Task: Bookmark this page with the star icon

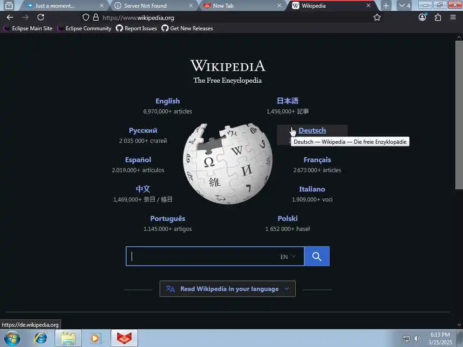Action: coord(377,18)
